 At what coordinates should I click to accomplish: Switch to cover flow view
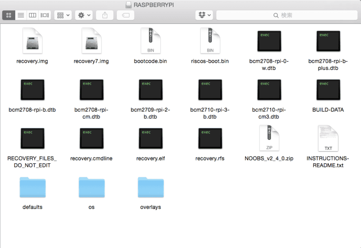coord(45,15)
